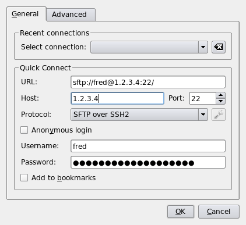Select the Username field containing fred
Image resolution: width=246 pixels, height=225 pixels.
click(148, 146)
